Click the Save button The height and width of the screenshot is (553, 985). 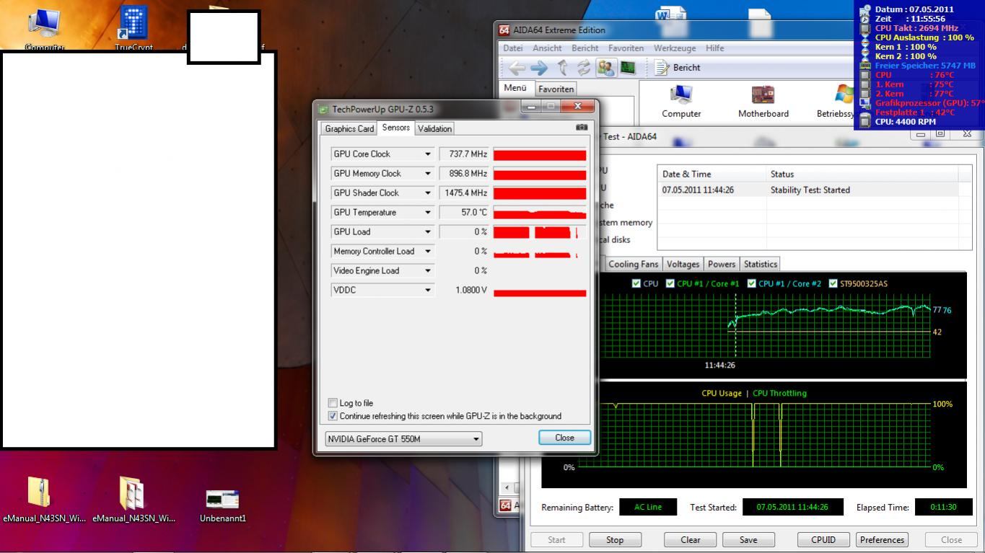click(x=748, y=540)
